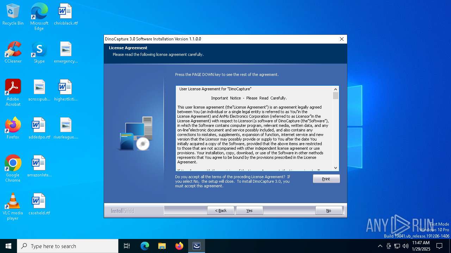Decline the license by clicking No
451x253 pixels.
(329, 210)
